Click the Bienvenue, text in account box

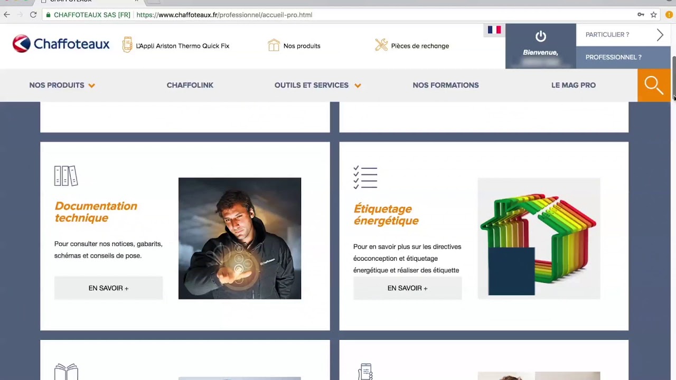point(540,52)
